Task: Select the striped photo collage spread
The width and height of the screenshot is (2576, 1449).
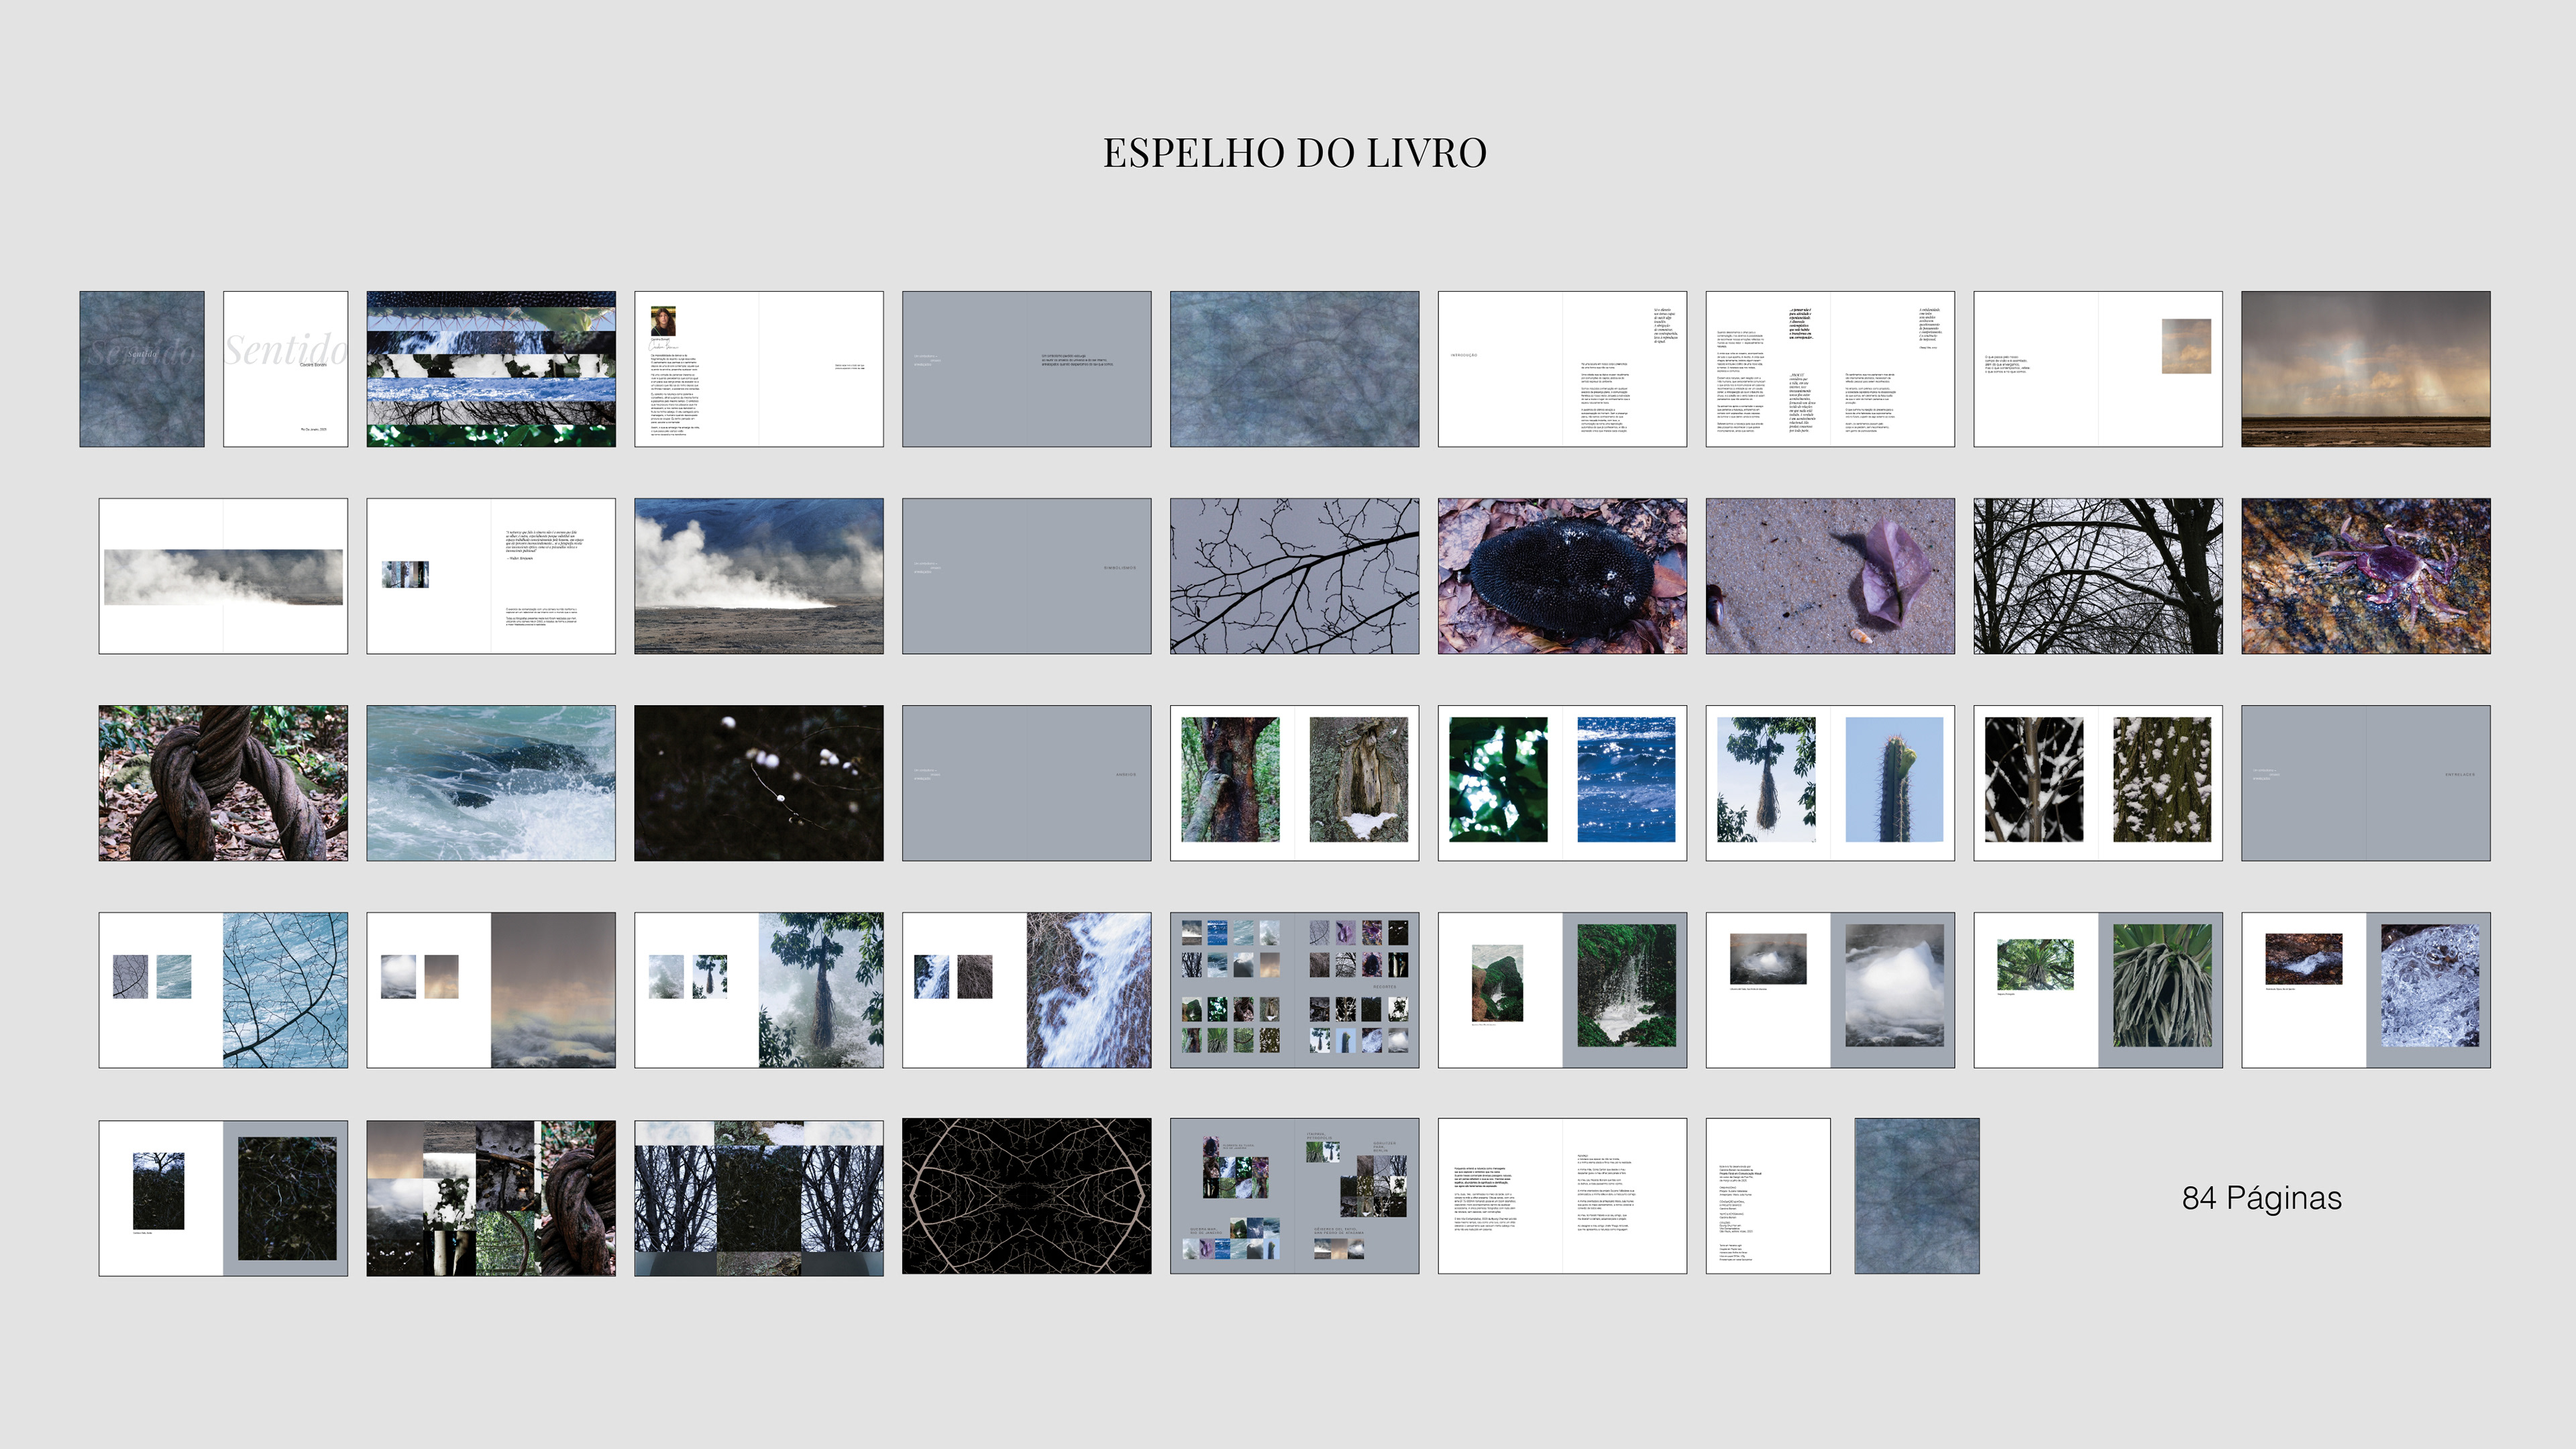Action: 491,369
